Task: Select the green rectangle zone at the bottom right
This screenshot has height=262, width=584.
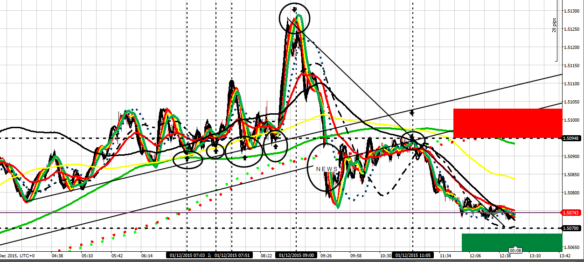Action: (512, 242)
